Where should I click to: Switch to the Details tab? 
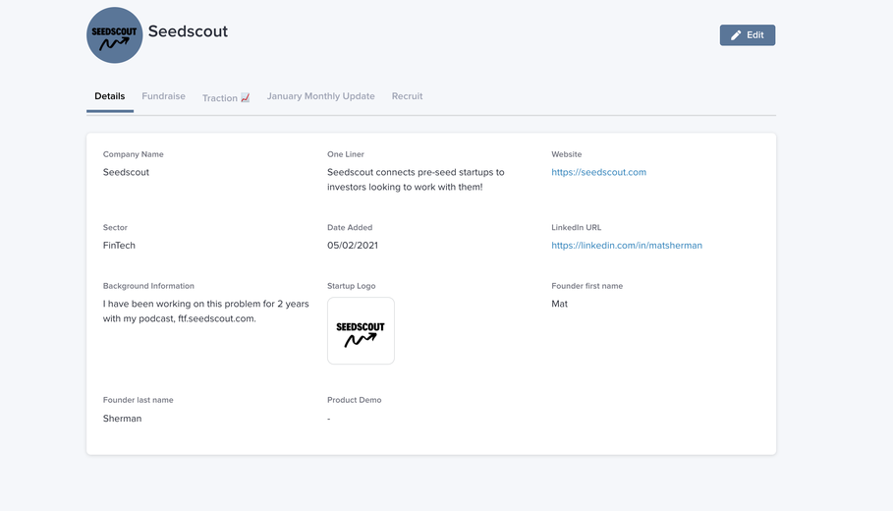[x=109, y=96]
